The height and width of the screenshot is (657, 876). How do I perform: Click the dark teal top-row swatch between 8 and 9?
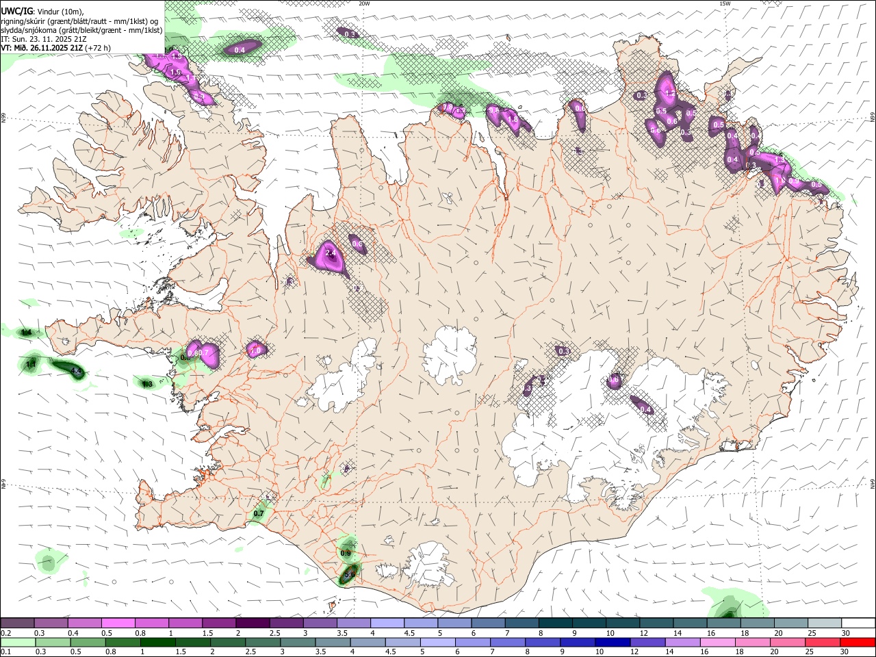[x=555, y=623]
